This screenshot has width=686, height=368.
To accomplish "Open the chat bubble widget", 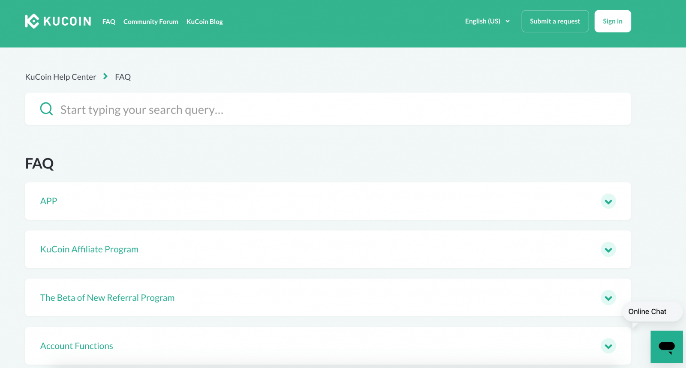I will pos(666,347).
